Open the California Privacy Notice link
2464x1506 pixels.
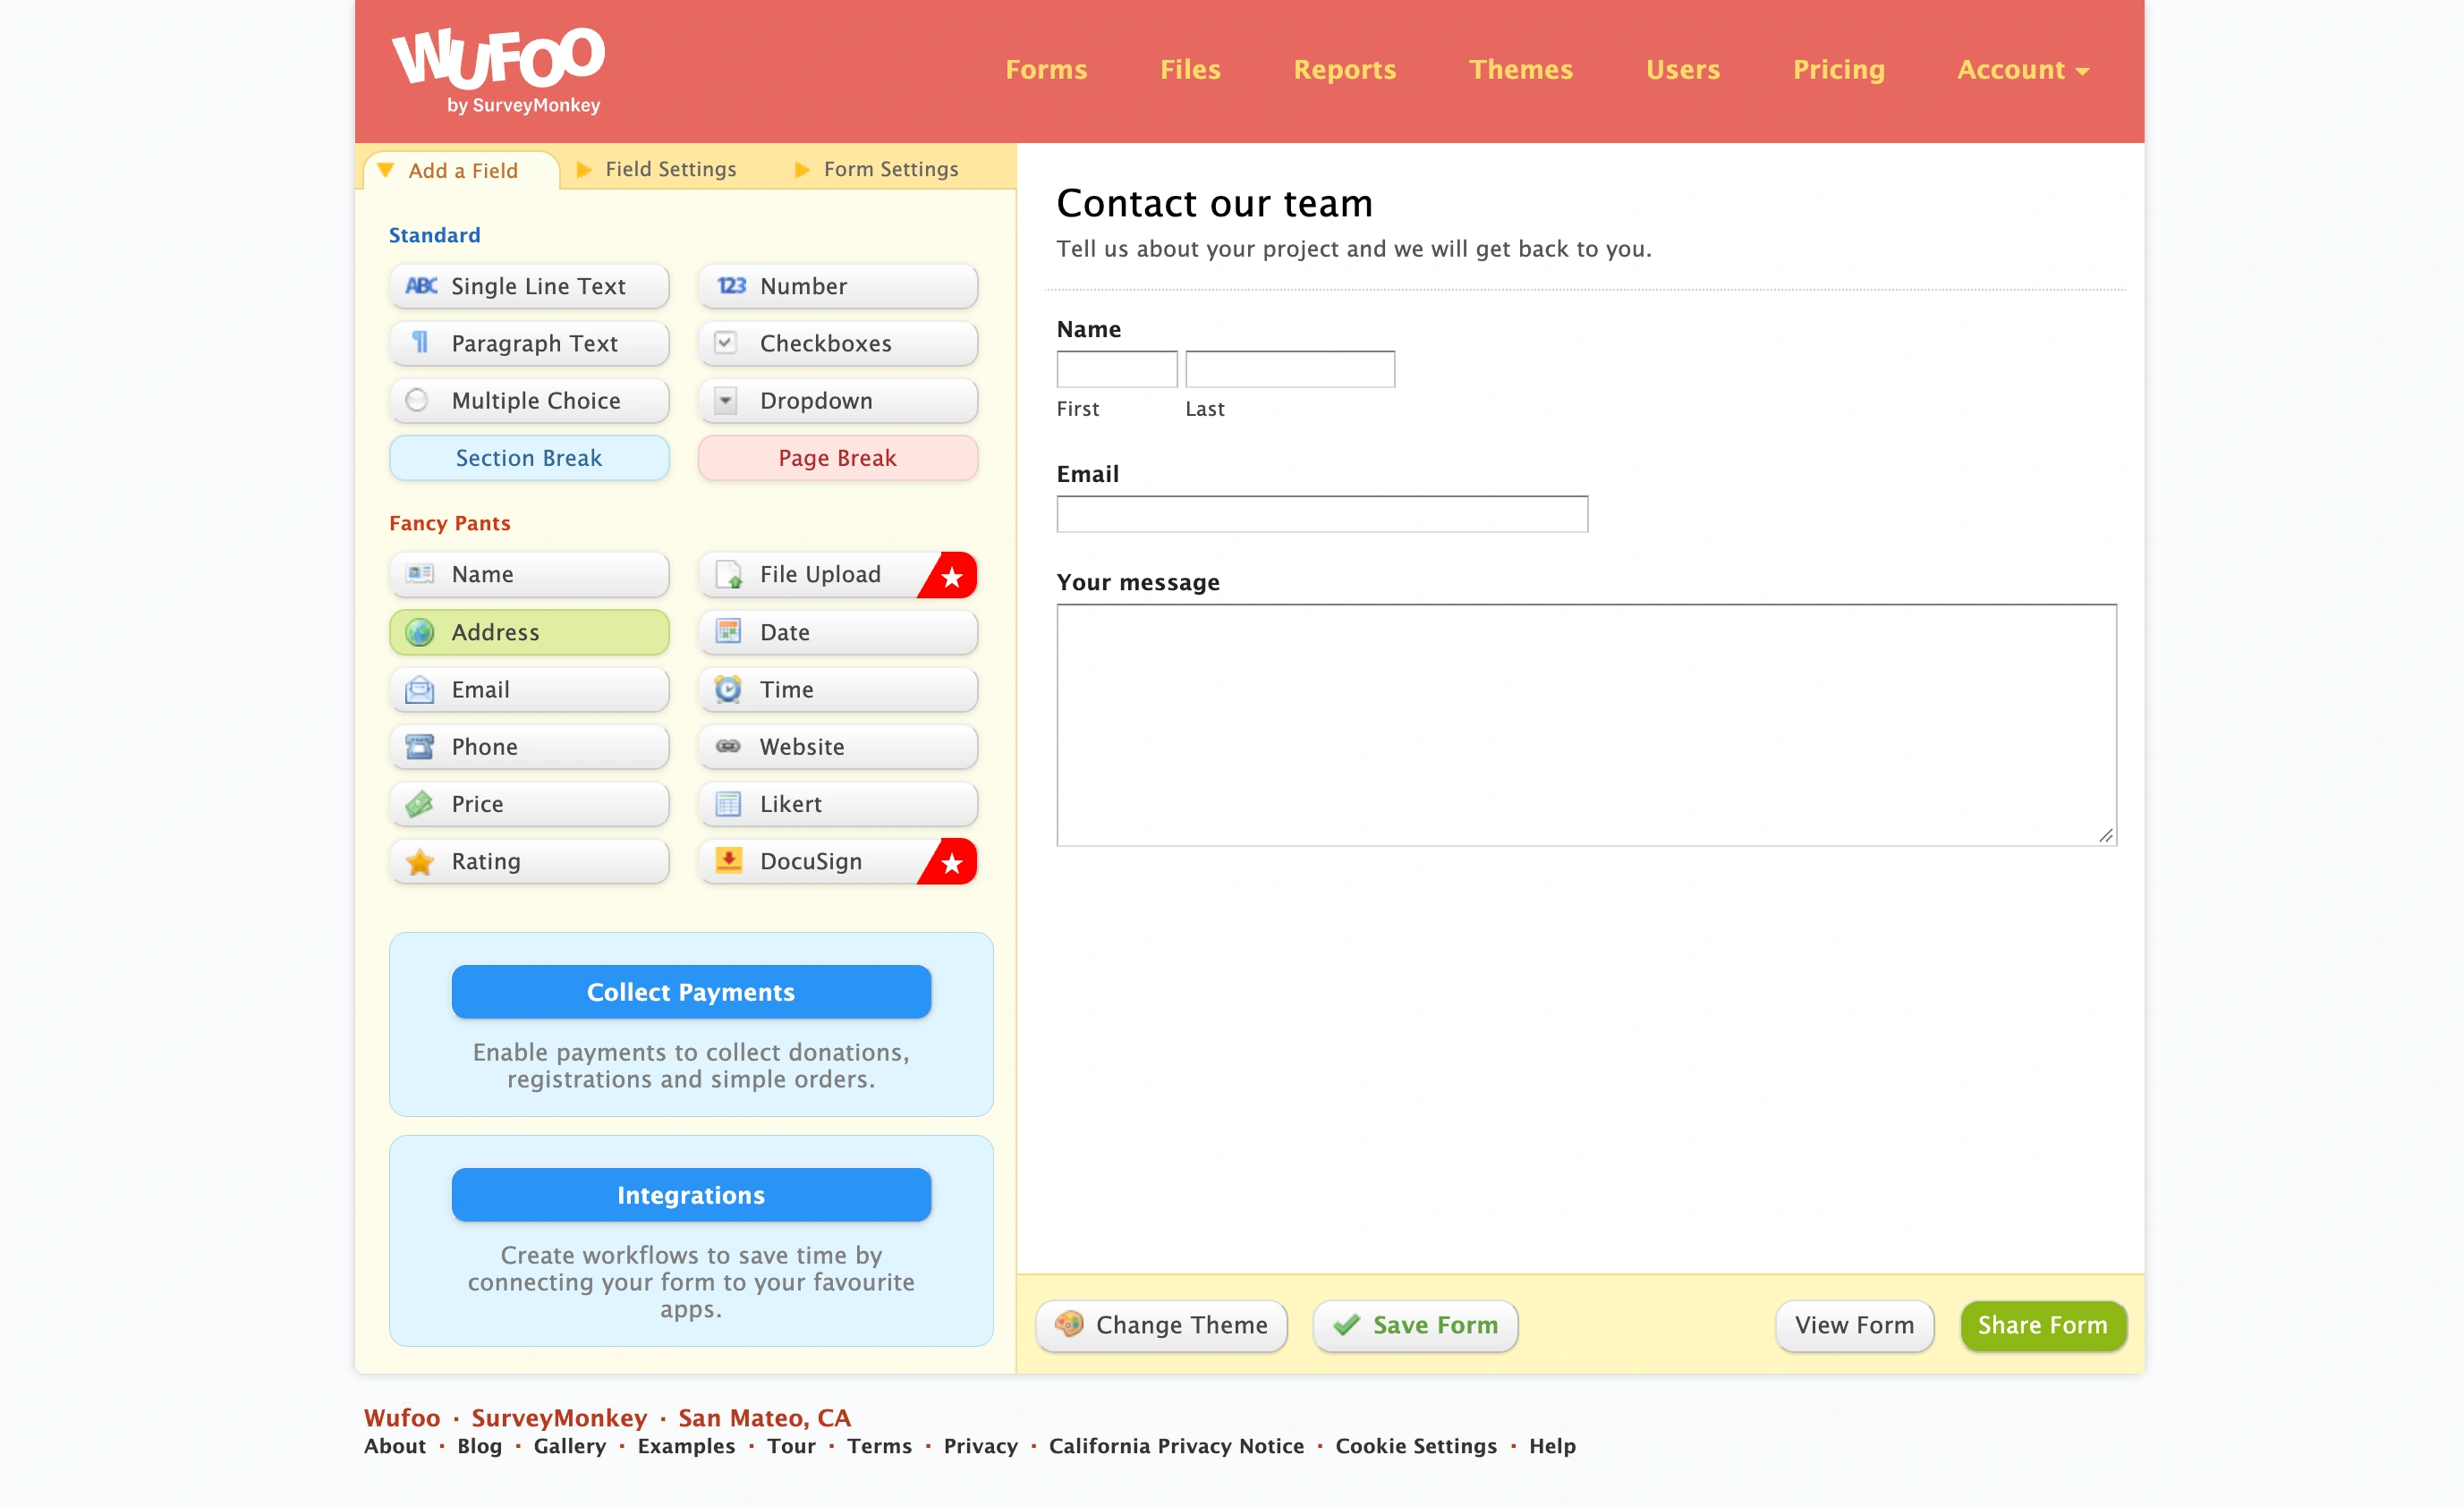tap(1176, 1446)
